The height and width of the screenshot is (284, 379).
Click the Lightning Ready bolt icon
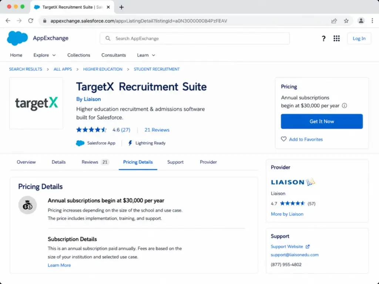pyautogui.click(x=130, y=143)
